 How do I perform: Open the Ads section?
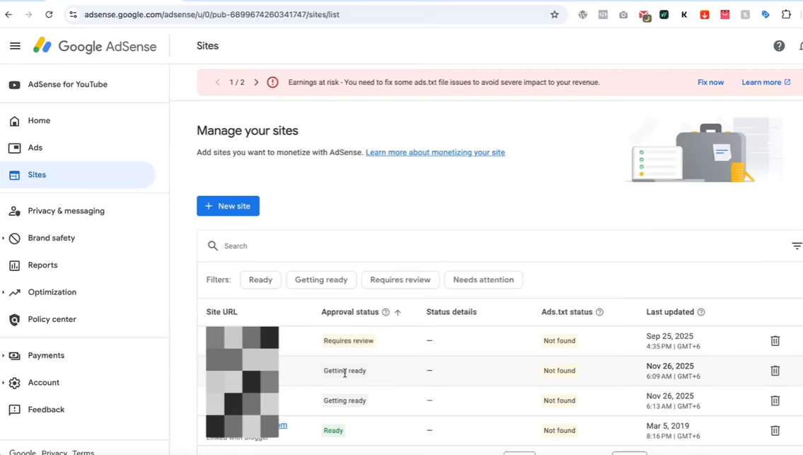pos(35,148)
